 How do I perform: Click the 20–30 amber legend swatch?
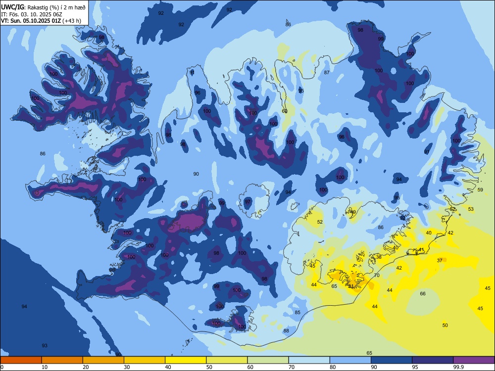pos(103,360)
